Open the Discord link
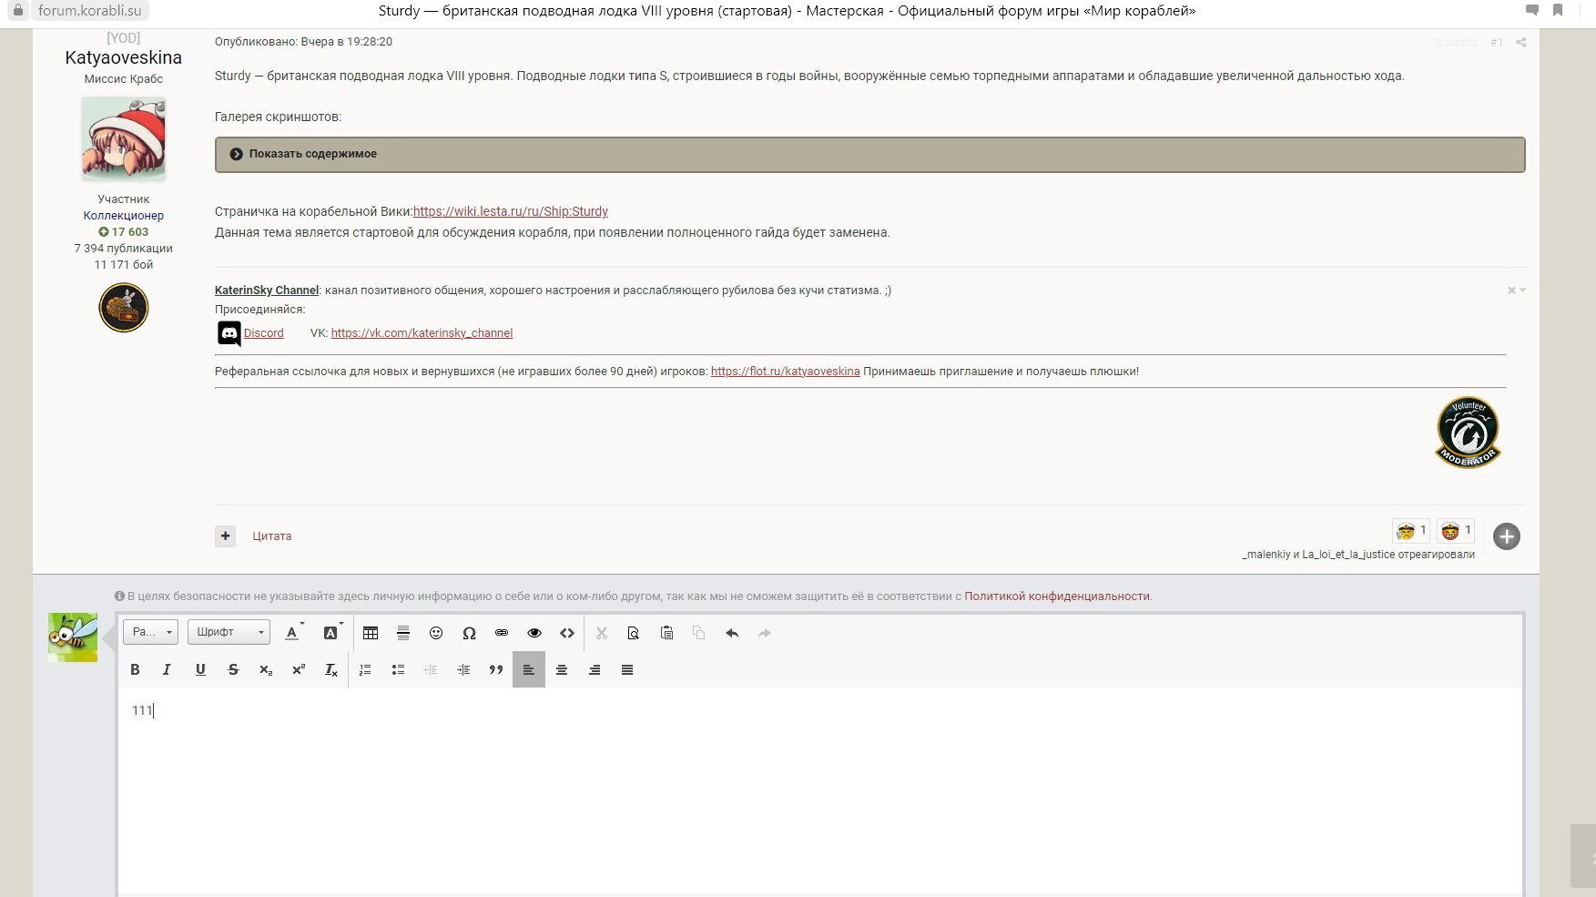This screenshot has height=897, width=1596. [264, 333]
